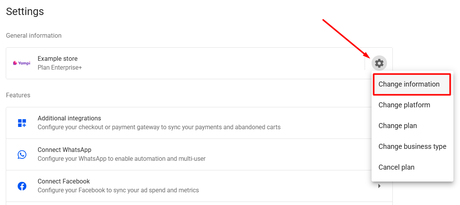Choose Cancel plan from the menu
This screenshot has width=460, height=205.
point(396,167)
